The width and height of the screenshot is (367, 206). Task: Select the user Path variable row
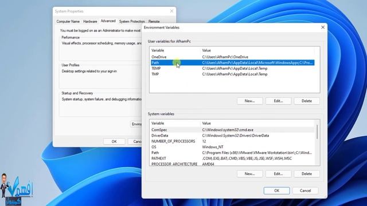pos(232,62)
